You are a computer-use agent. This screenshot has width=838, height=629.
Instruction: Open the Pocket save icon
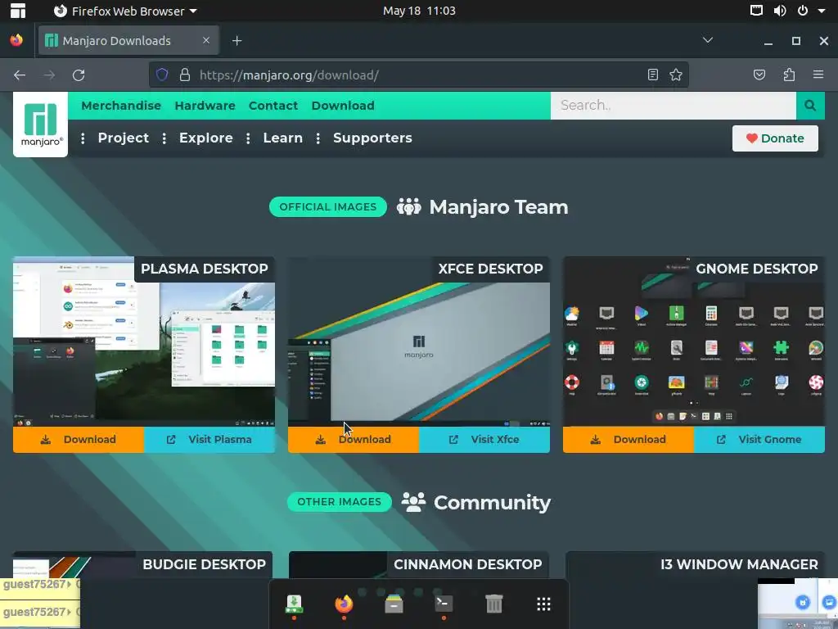point(759,75)
